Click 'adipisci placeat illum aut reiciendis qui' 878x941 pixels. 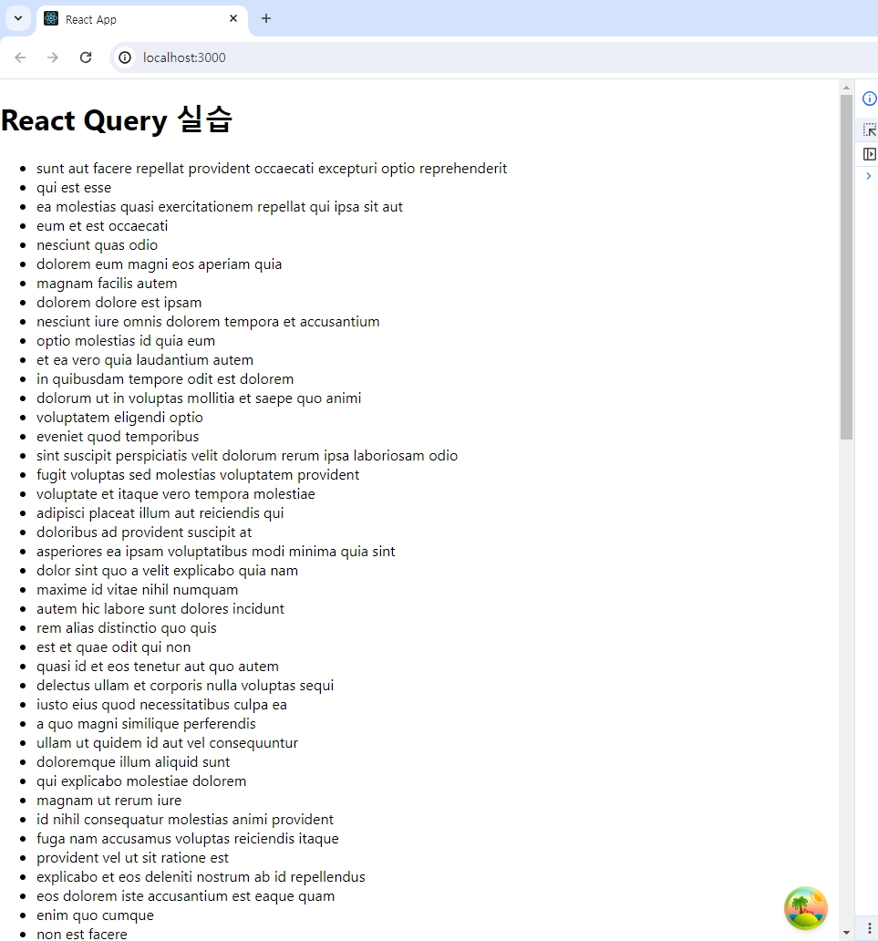click(x=160, y=513)
